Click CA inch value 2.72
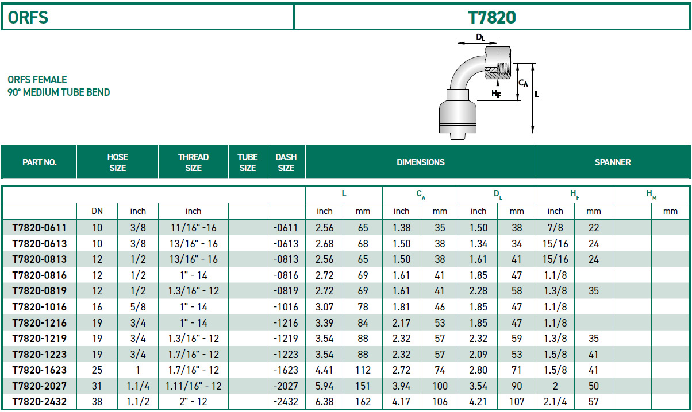The height and width of the screenshot is (412, 692). [x=401, y=370]
